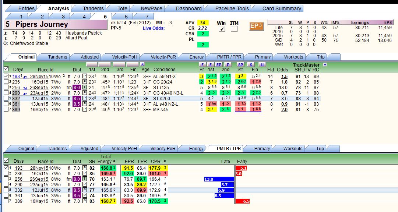Click the purple 8.0 distance box in the ST r125 row
The image size is (398, 212).
point(77,87)
